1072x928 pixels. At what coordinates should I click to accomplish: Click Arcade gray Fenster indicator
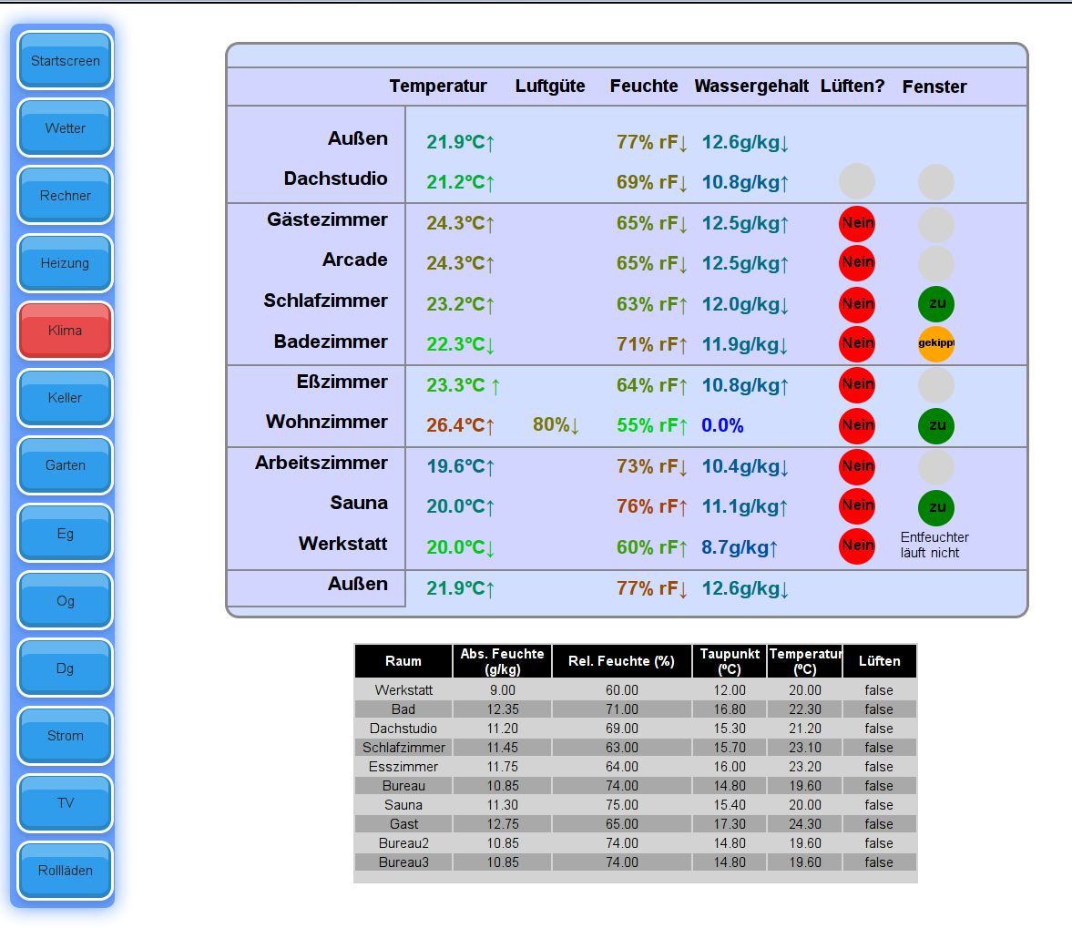pos(936,264)
